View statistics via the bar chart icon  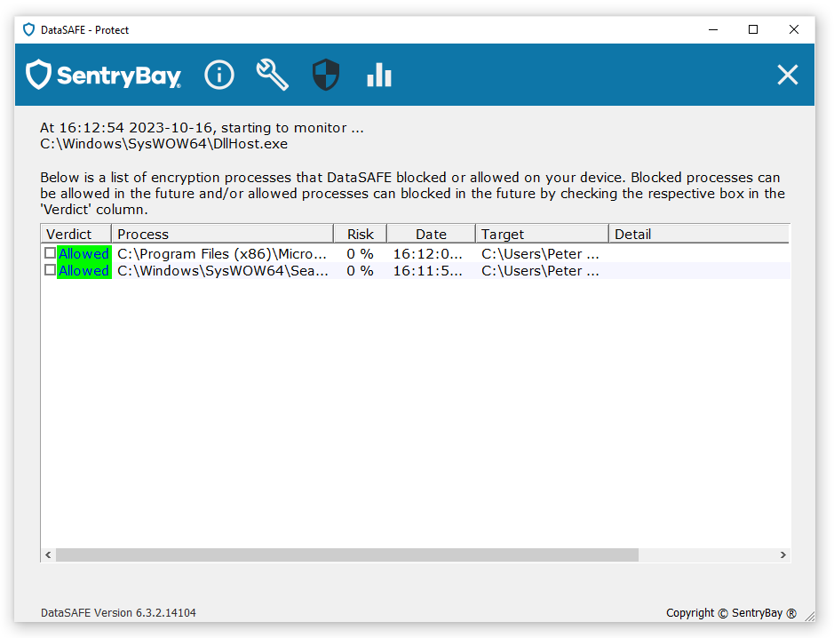(379, 75)
